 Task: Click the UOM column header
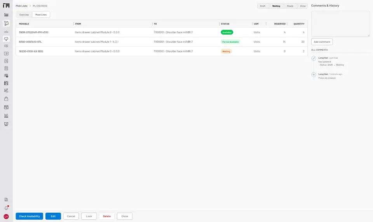click(x=256, y=24)
